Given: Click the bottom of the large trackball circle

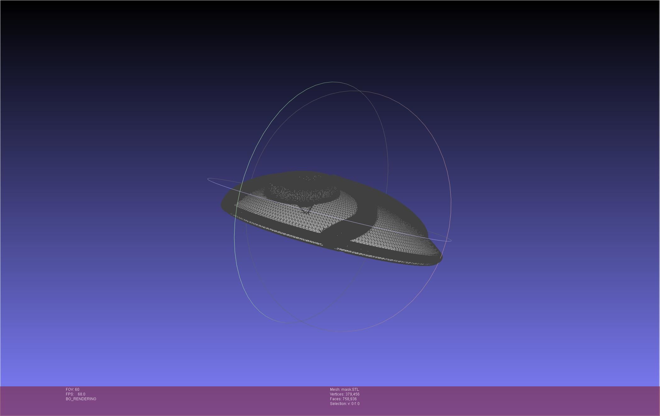Looking at the screenshot, I should pyautogui.click(x=342, y=331).
